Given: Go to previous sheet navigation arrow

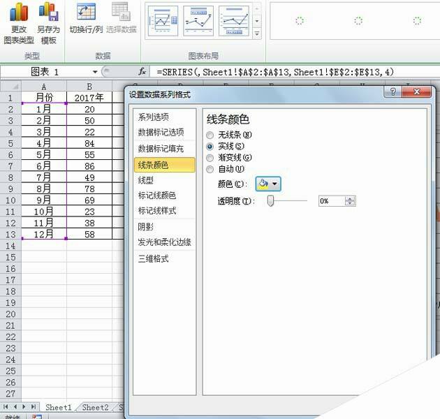Looking at the screenshot, I should [x=15, y=406].
